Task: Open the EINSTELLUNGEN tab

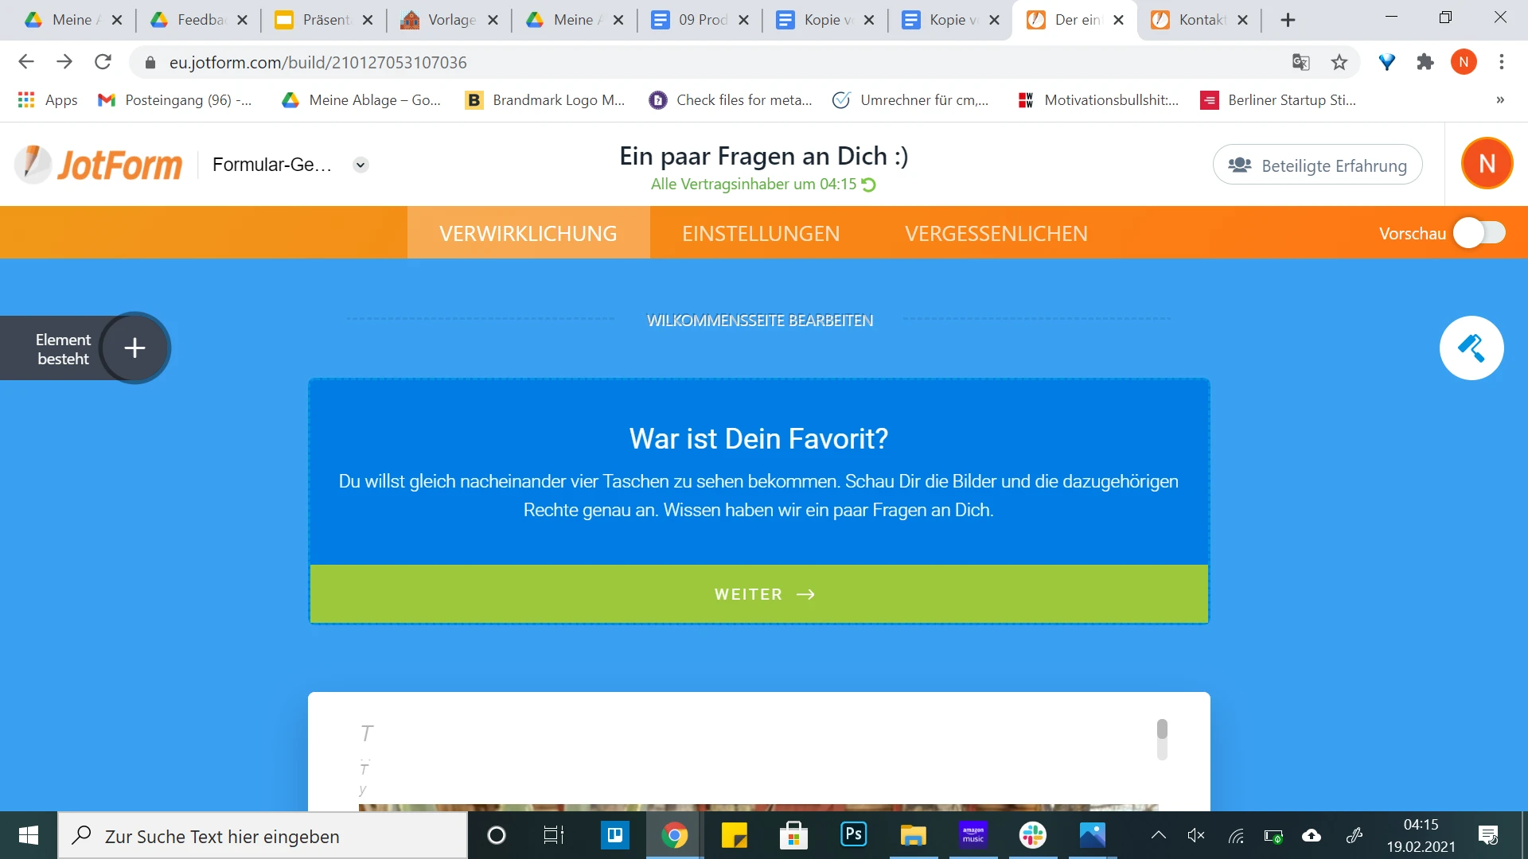Action: [761, 232]
